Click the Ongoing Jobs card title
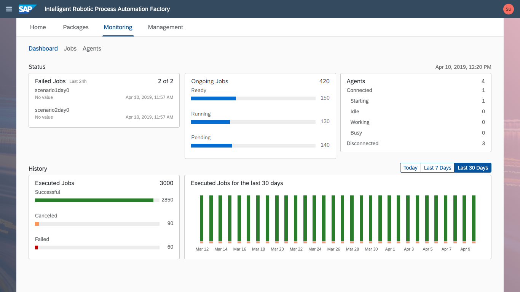Viewport: 520px width, 292px height. [210, 81]
